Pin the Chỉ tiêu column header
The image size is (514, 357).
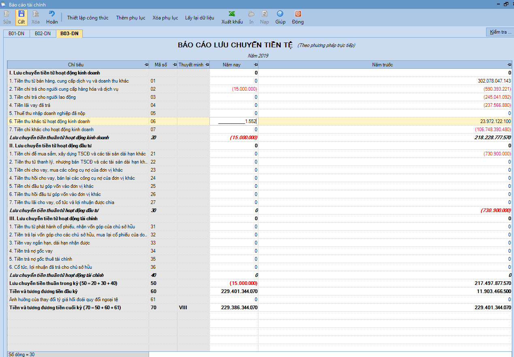click(146, 65)
